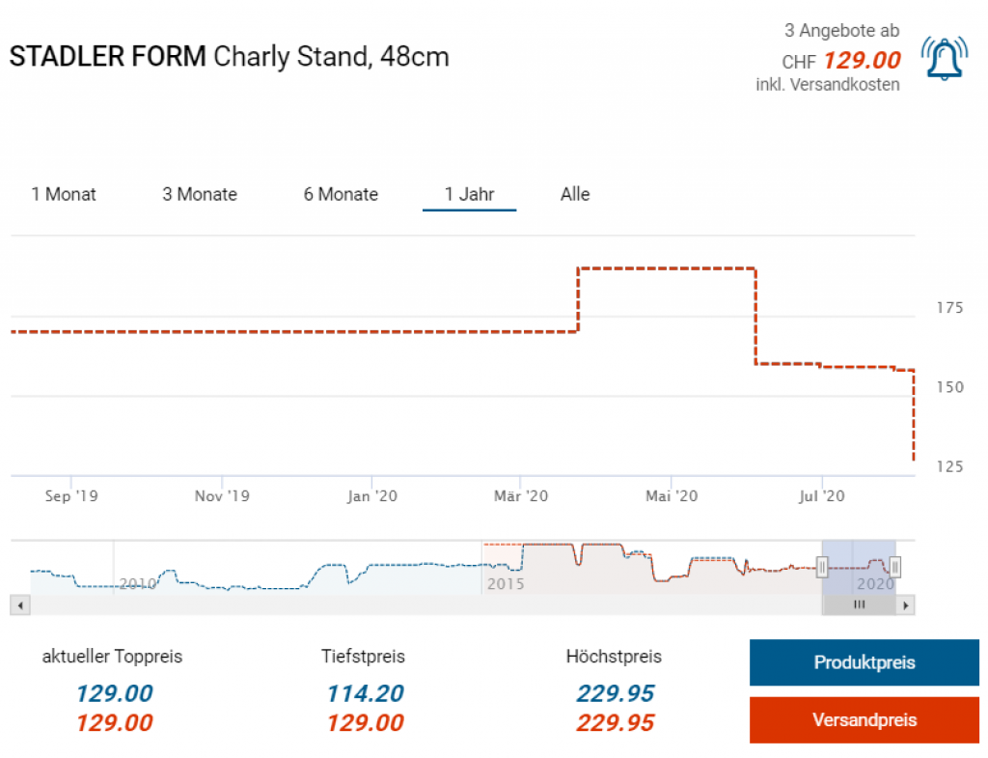Click the 2015 marker in overview chart
This screenshot has height=758, width=988.
(x=506, y=584)
